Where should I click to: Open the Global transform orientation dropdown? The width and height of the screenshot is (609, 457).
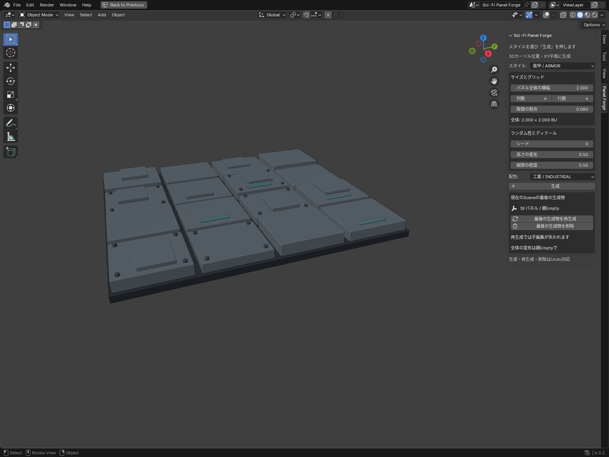(x=272, y=15)
